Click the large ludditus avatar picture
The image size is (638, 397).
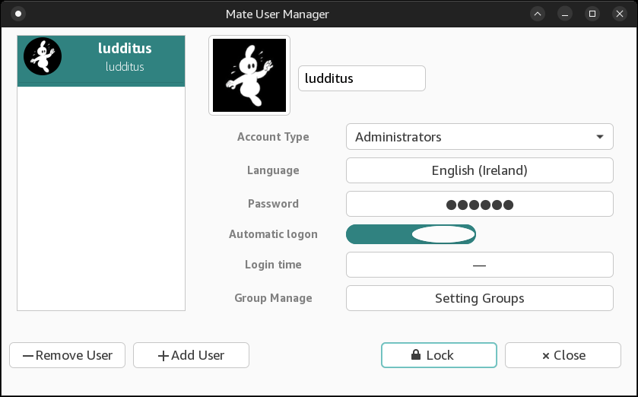[x=249, y=76]
